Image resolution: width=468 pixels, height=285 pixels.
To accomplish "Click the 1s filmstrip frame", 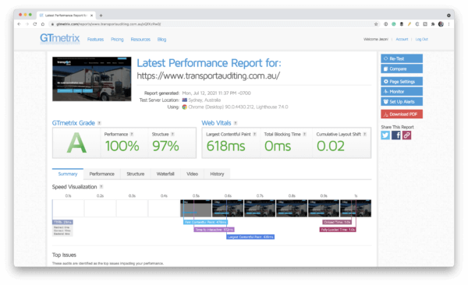I will pyautogui.click(x=356, y=209).
